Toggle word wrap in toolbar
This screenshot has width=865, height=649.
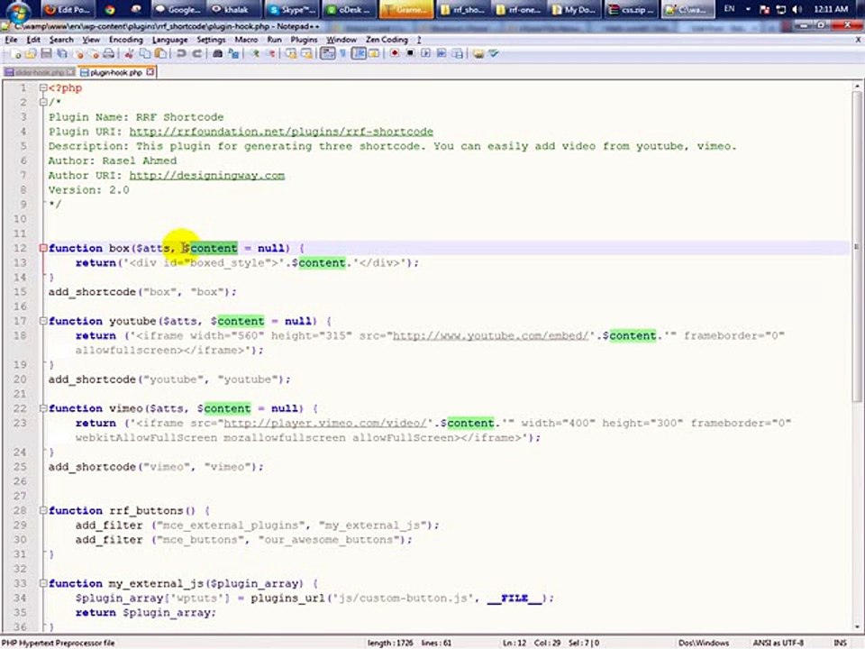(x=328, y=53)
